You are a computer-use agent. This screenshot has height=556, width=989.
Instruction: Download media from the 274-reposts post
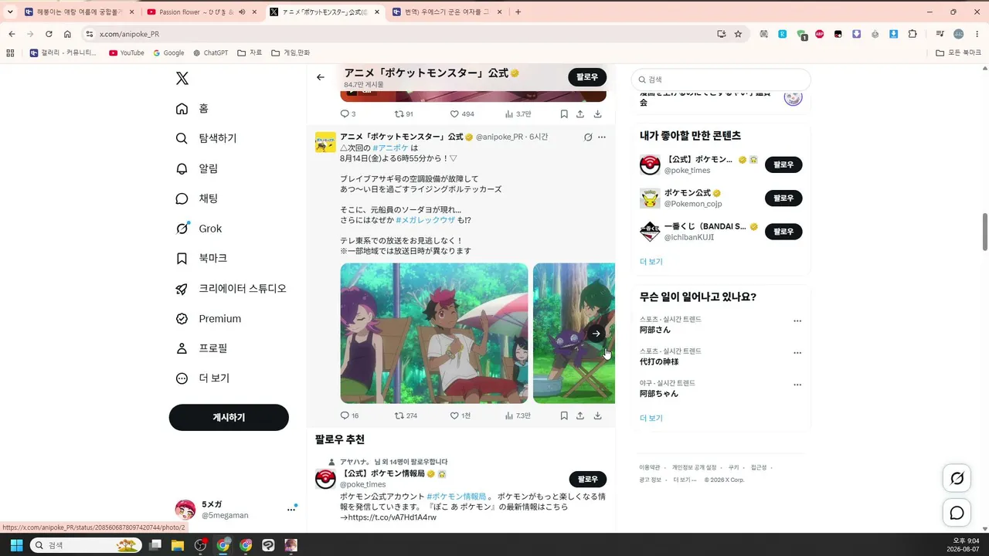[597, 415]
